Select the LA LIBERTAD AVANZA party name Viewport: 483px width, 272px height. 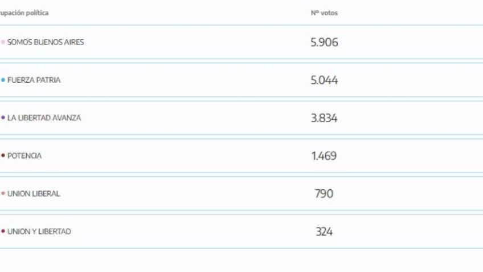[44, 118]
